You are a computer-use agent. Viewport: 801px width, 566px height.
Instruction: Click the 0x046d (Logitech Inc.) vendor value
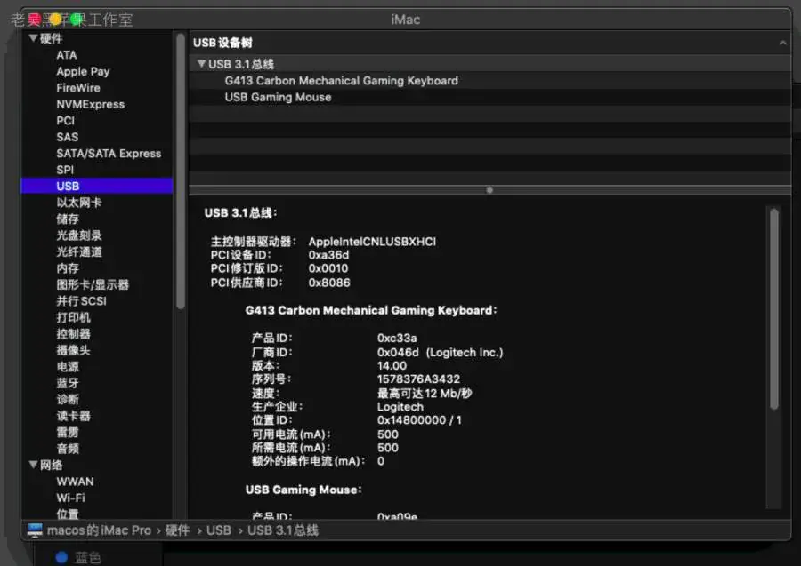pos(440,353)
